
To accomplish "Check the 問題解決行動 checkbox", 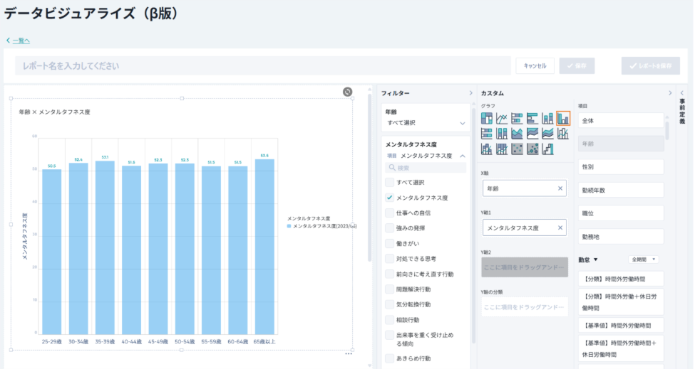I will [x=389, y=289].
